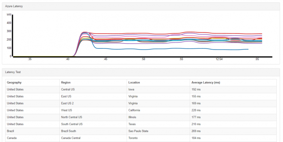Select the Canada Central region cell

coord(71,138)
